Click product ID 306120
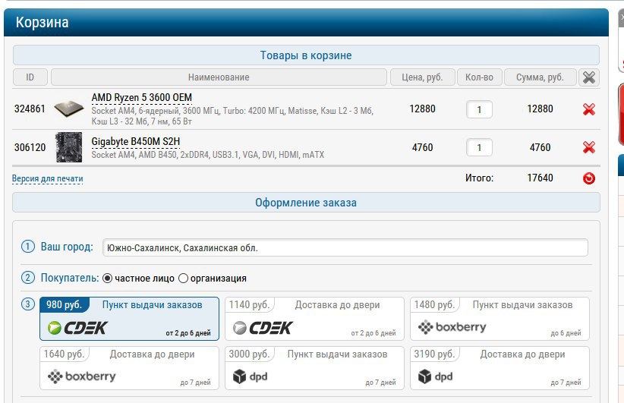The height and width of the screenshot is (403, 624). 30,147
